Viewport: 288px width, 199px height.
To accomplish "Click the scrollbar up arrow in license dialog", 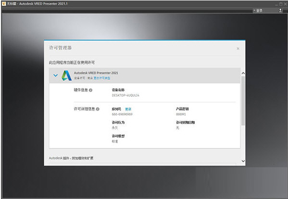I will pos(243,73).
